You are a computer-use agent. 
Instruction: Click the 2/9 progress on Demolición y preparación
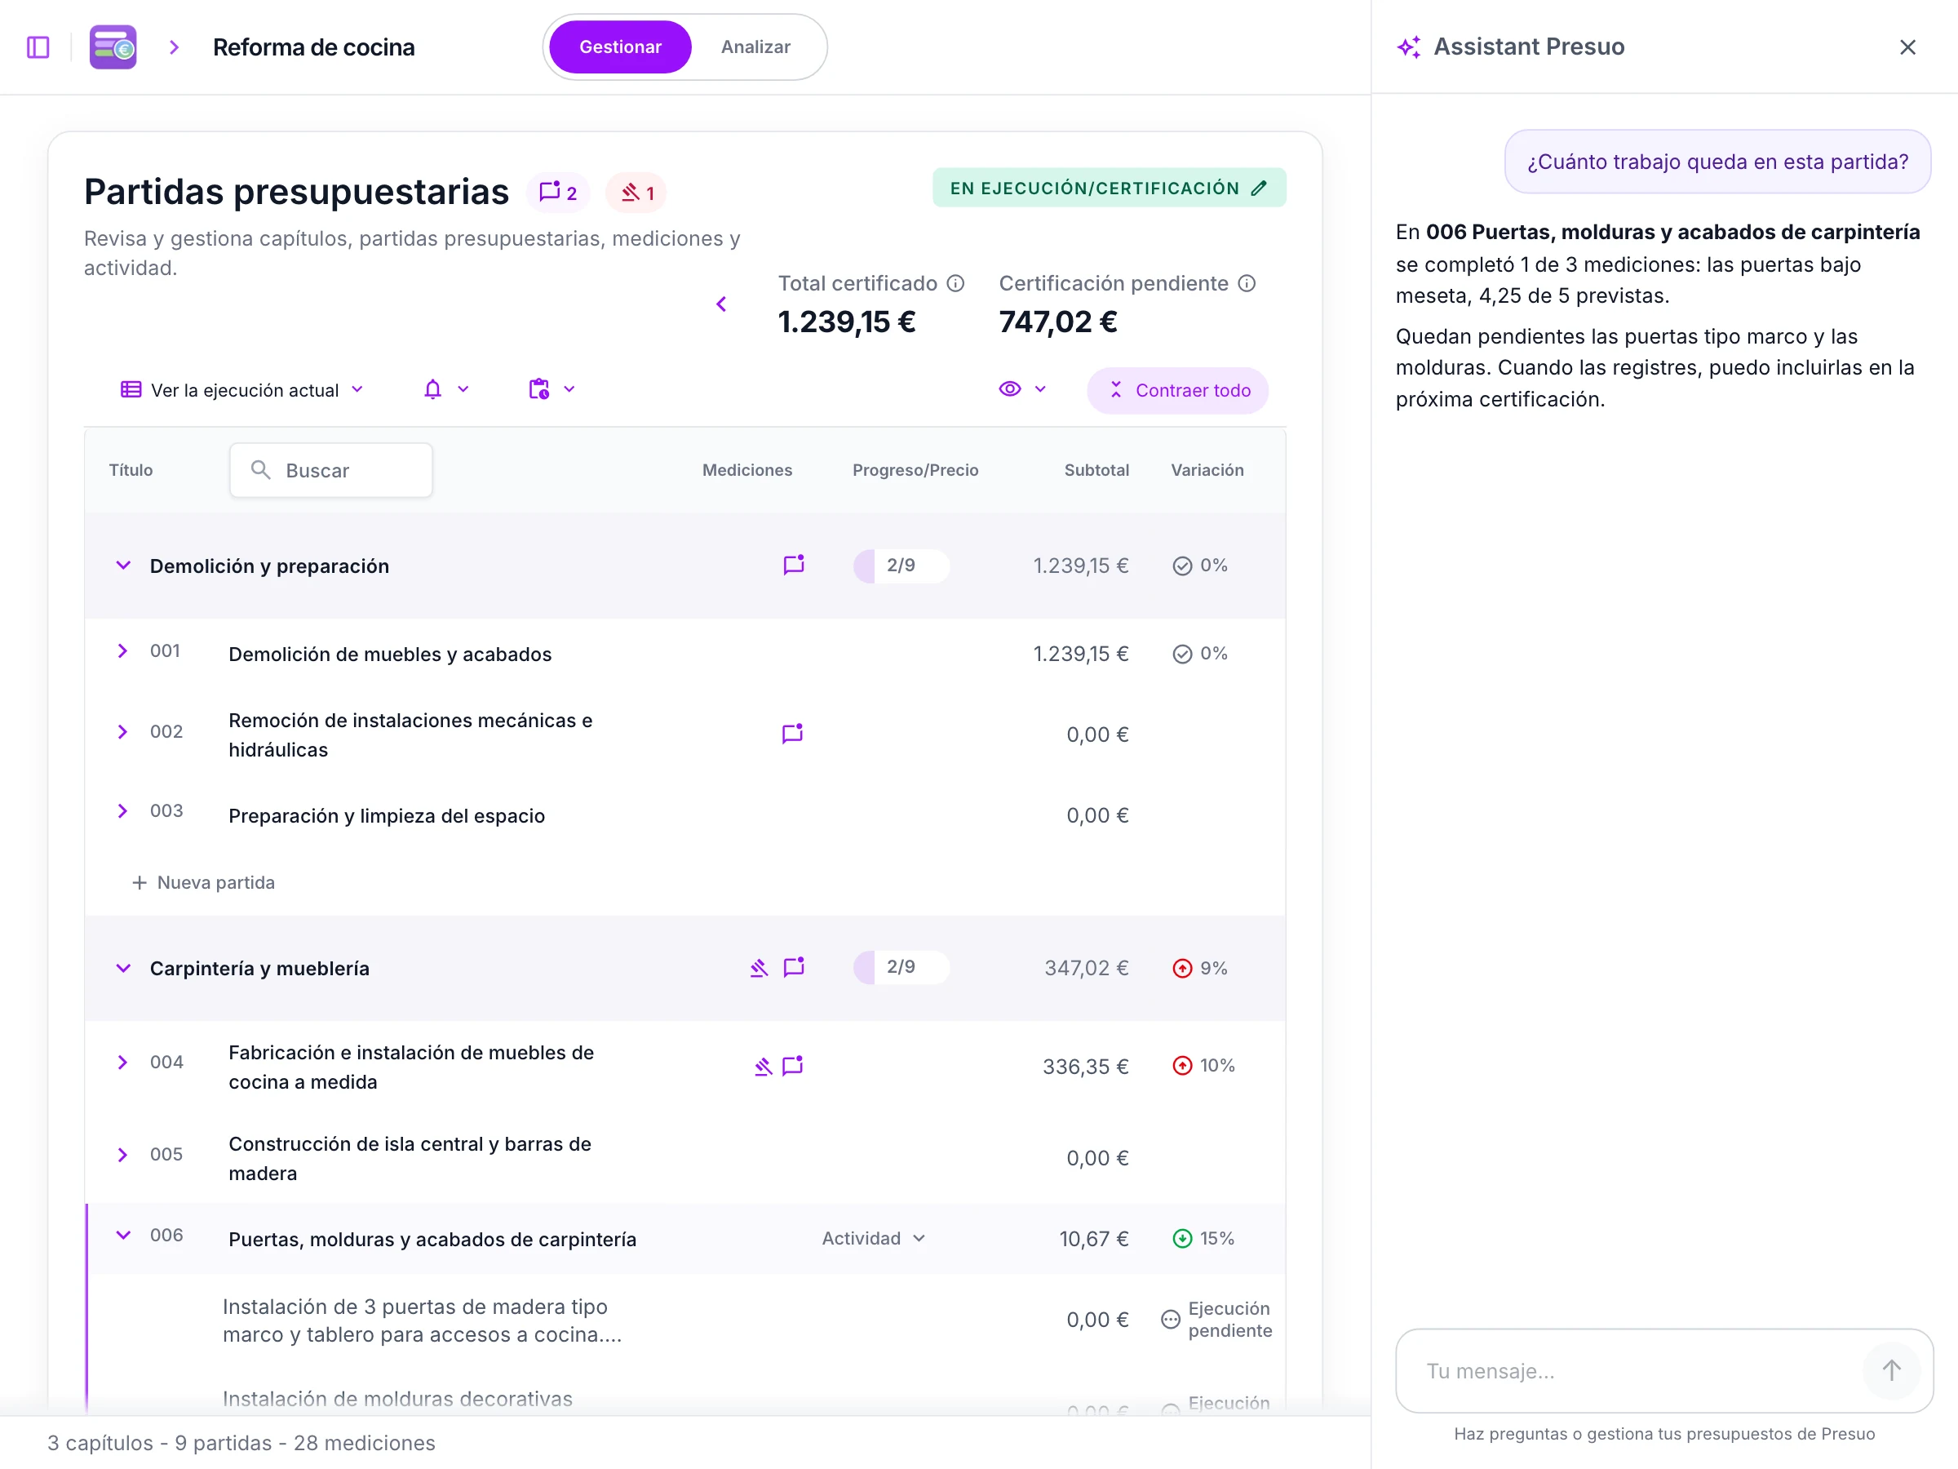[901, 566]
